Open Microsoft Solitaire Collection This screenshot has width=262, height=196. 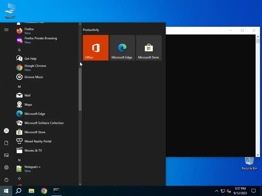click(x=47, y=123)
